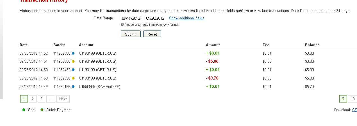Viewport: 357px width, 126px height.
Task: Download transactions as CSV
Action: [354, 110]
